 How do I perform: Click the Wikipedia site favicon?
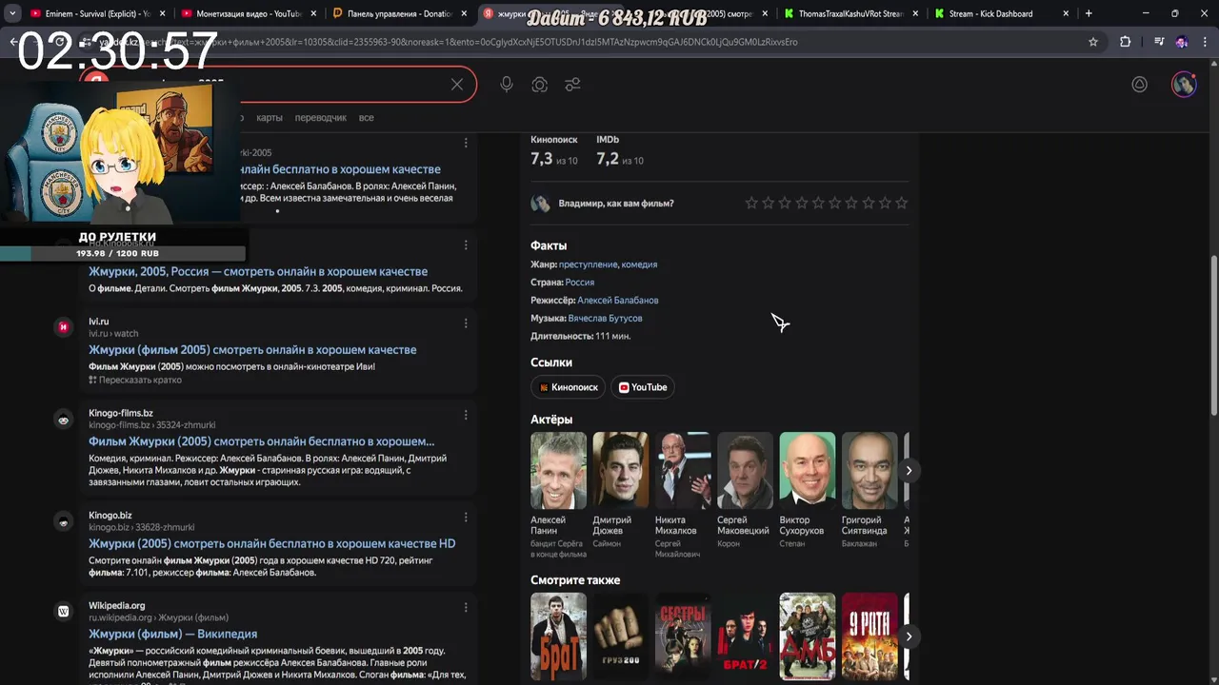click(x=63, y=612)
